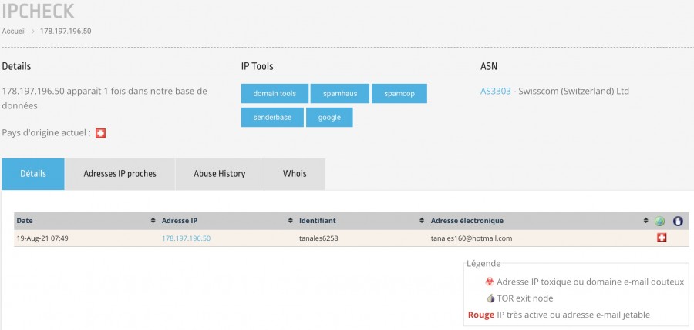The height and width of the screenshot is (330, 694).
Task: Sort by Adresse électronique column arrows
Action: tap(645, 222)
